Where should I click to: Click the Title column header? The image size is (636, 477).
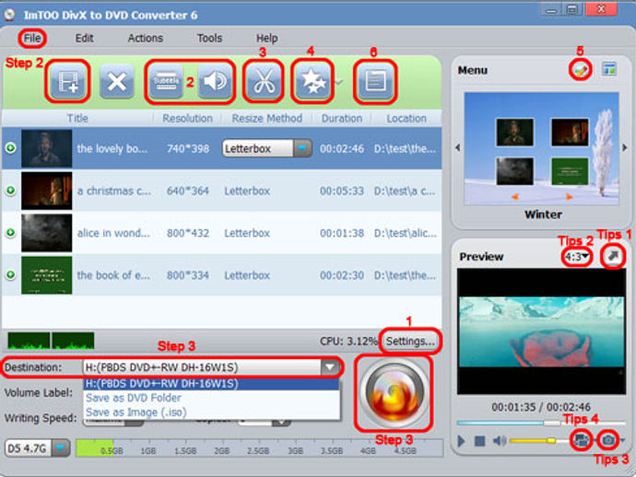pyautogui.click(x=77, y=119)
